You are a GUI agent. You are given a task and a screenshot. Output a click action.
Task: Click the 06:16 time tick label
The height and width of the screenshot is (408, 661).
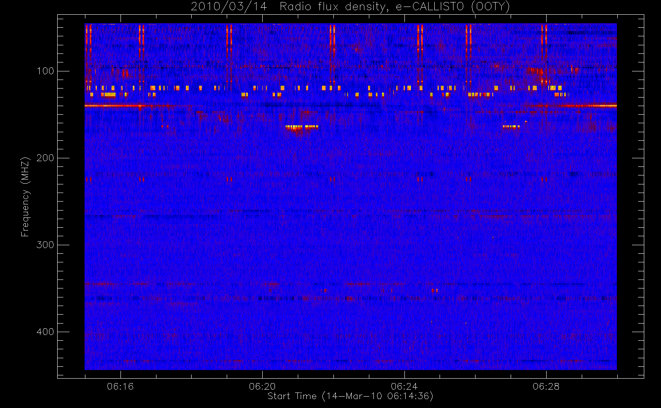[120, 386]
